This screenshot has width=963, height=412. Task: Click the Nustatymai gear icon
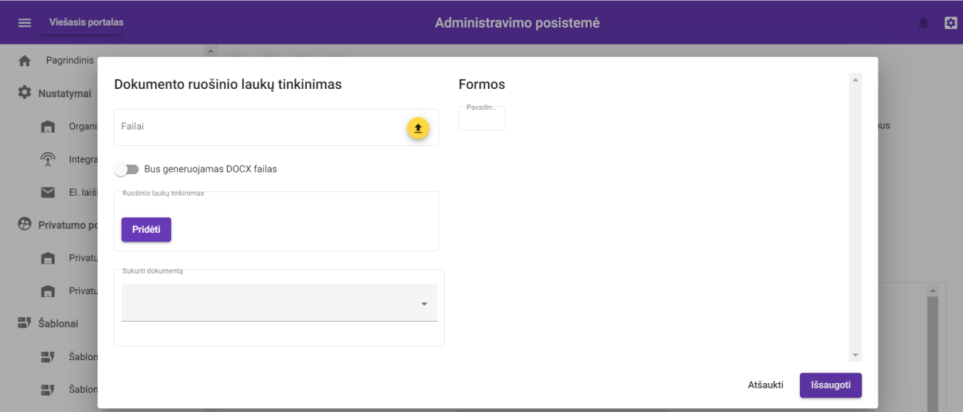tap(24, 93)
